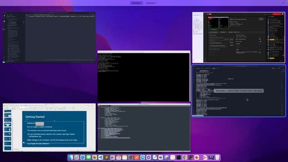Add a new desktop with the plus button
Viewport: 288px width, 162px height.
click(x=283, y=3)
